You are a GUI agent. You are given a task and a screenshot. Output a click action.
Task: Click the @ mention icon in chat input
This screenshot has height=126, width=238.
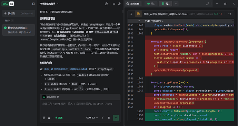[x=44, y=118]
